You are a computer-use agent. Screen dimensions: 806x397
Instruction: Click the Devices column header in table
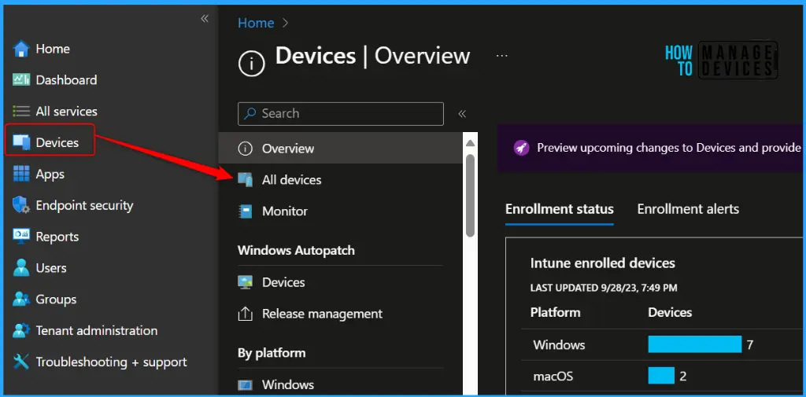[x=670, y=312]
